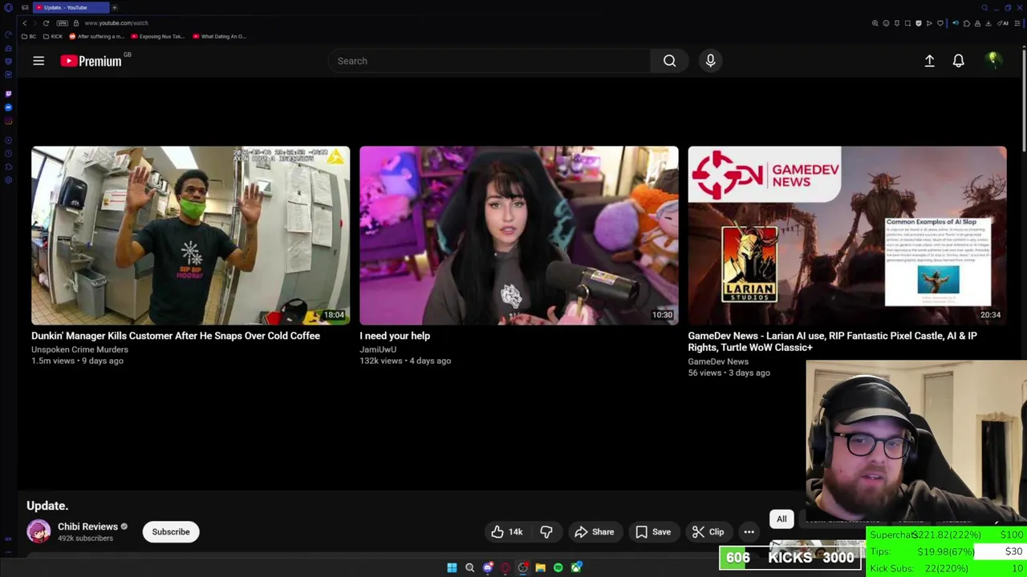Open a new browser tab
Screen dimensions: 1027x577
[114, 7]
